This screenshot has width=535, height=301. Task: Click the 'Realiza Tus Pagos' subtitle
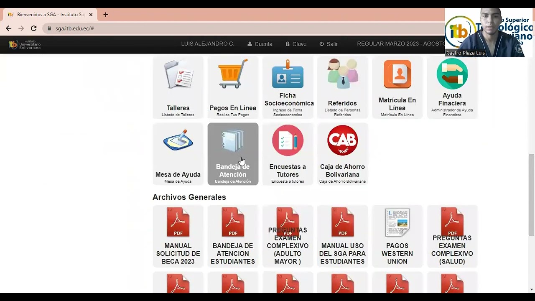coord(233,115)
